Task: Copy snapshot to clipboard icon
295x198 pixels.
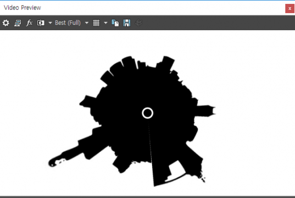Action: click(x=115, y=23)
